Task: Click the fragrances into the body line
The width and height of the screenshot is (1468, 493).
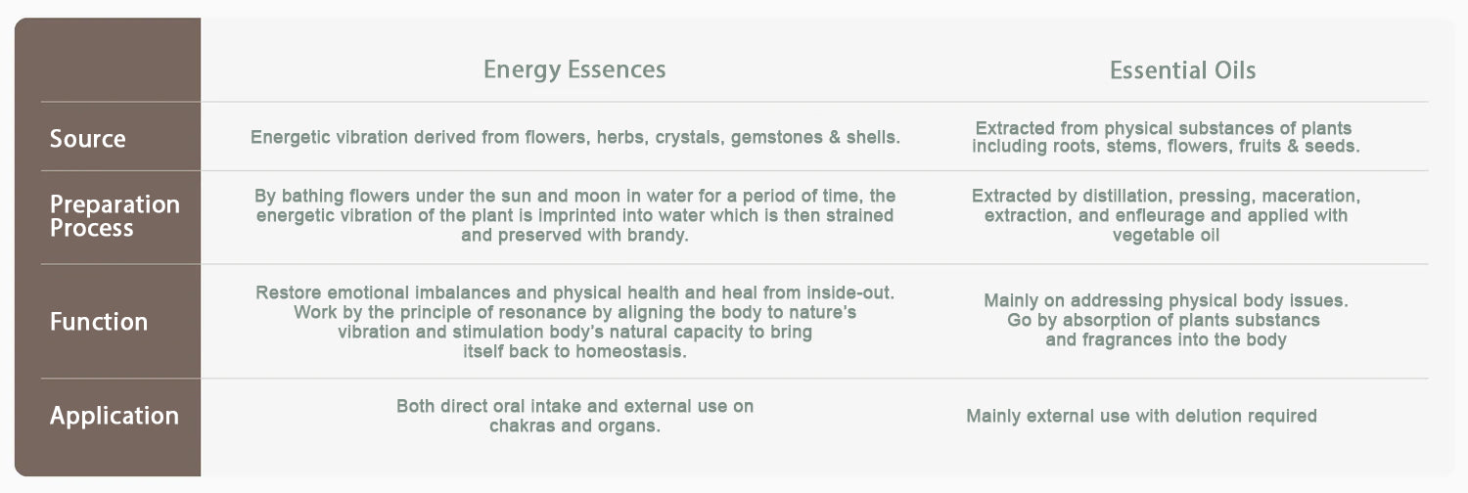Action: [1166, 340]
